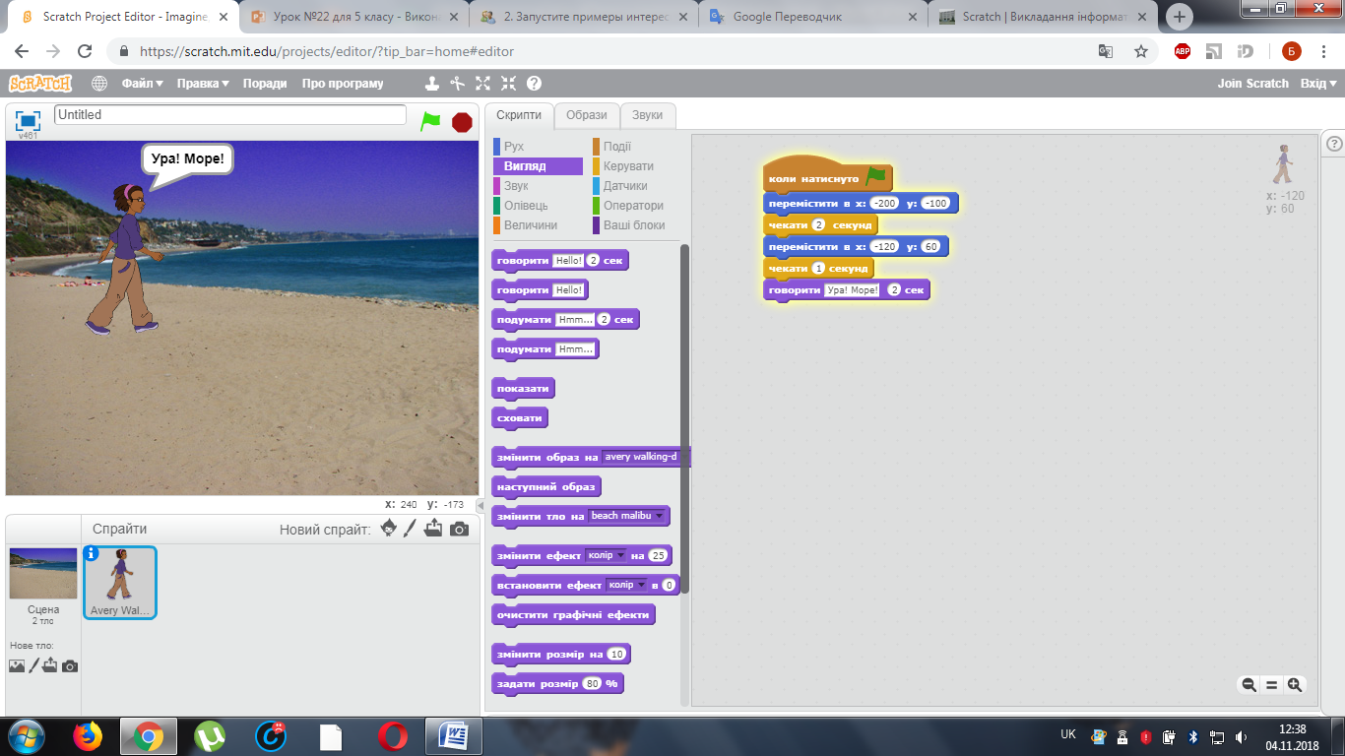Open sprite info for Avery Walking

[x=92, y=553]
